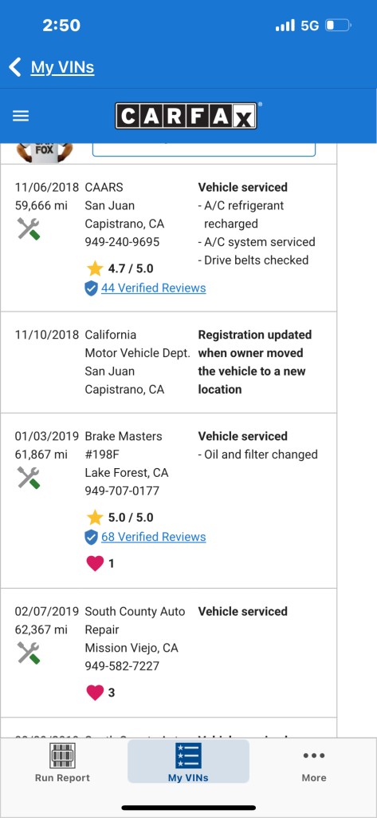Tap the verified shield icon next to 44 reviews
The image size is (377, 818).
click(x=91, y=288)
